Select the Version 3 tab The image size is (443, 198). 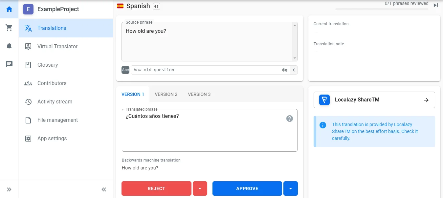[x=199, y=94]
